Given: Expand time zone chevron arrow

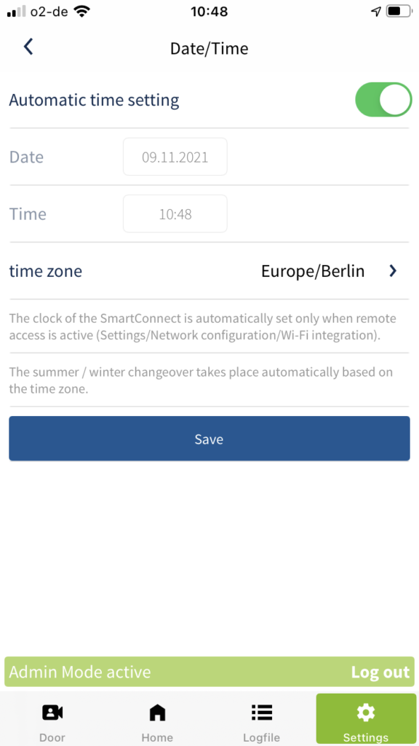Looking at the screenshot, I should pyautogui.click(x=393, y=271).
